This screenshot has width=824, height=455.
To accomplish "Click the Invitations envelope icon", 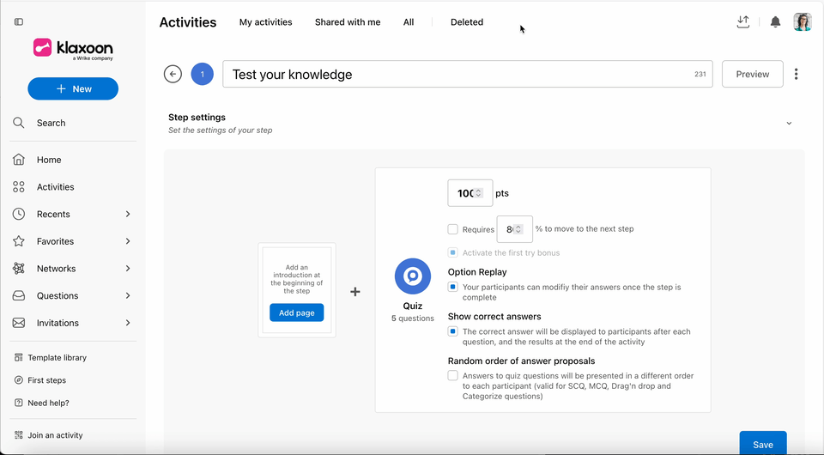I will [18, 323].
